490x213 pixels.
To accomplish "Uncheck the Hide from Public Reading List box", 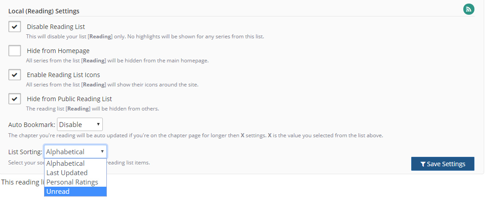I will [15, 98].
